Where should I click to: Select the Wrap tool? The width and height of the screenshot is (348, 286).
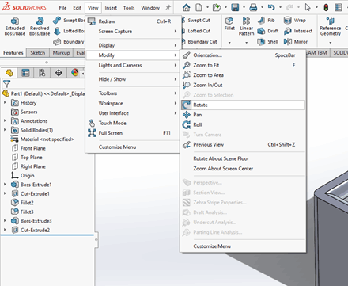point(295,21)
